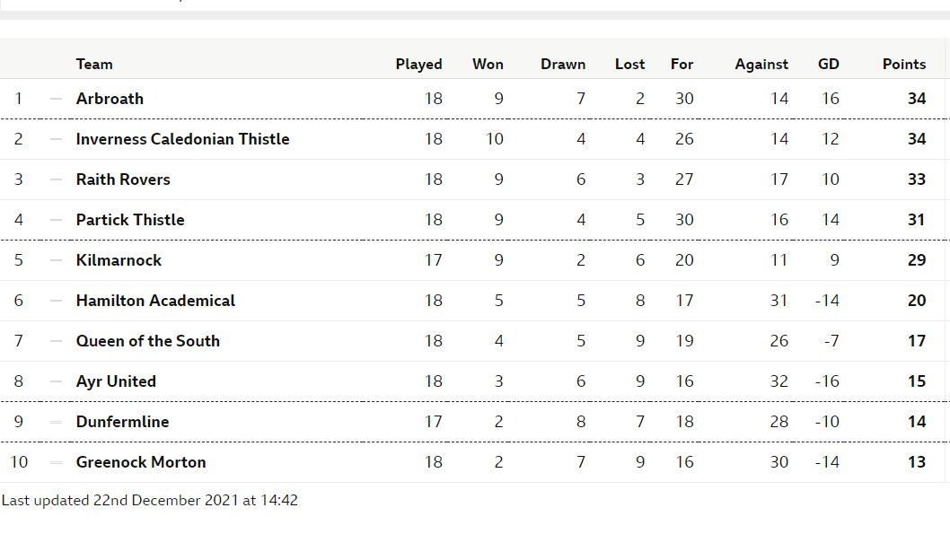This screenshot has width=950, height=534.
Task: Click the GD column header
Action: tap(828, 65)
